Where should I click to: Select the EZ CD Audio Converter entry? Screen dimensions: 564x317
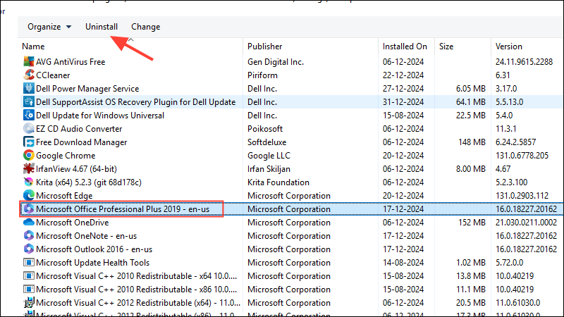(79, 129)
